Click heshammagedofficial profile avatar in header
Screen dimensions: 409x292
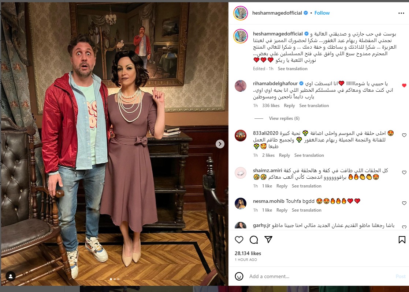coord(241,13)
